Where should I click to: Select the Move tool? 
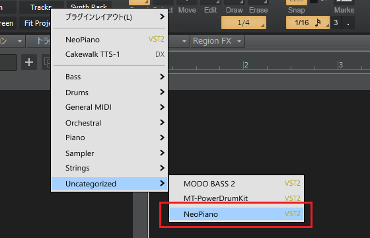click(x=187, y=7)
